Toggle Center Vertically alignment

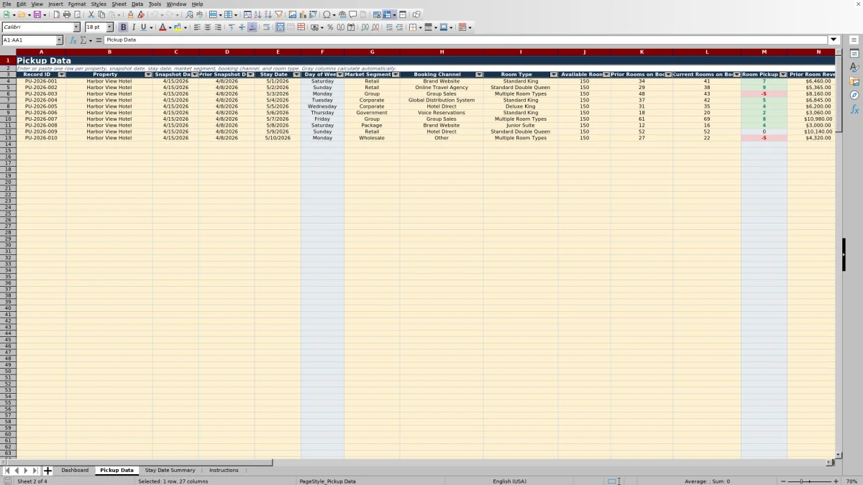(242, 27)
